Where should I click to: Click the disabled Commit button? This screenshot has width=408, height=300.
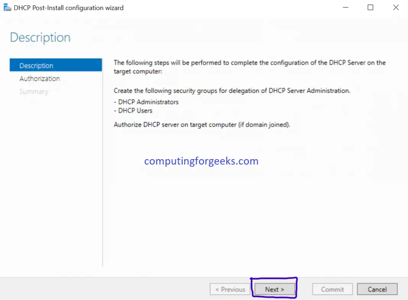tap(332, 289)
